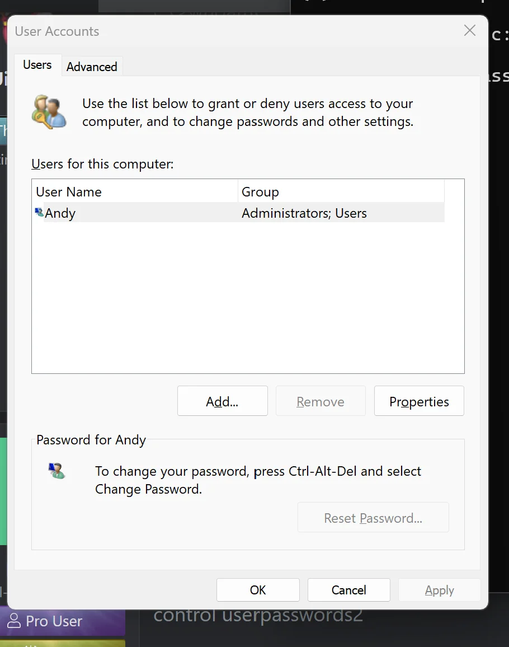Click the small user icon beside Andy
The height and width of the screenshot is (647, 509).
[39, 212]
